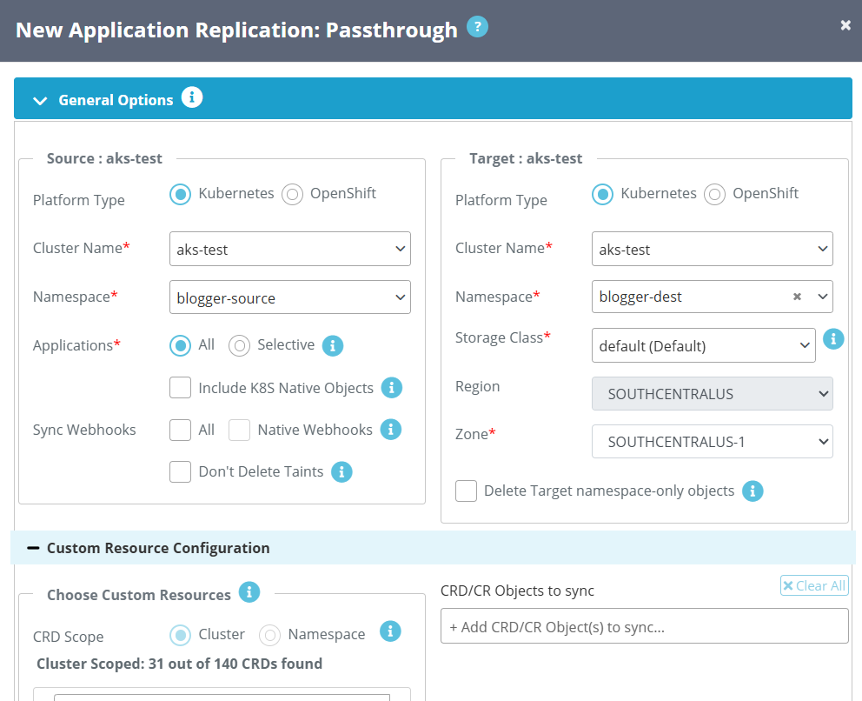Check Sync Webhooks All checkbox

tap(181, 431)
